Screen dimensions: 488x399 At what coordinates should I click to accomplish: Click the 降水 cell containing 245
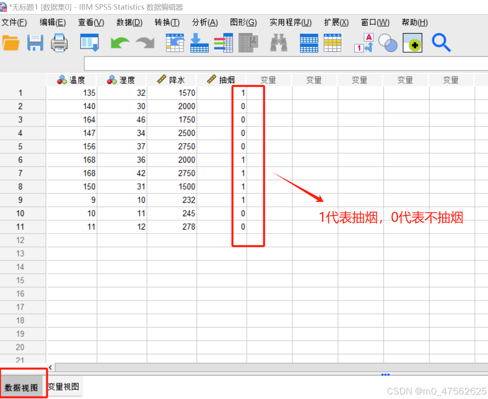click(172, 213)
